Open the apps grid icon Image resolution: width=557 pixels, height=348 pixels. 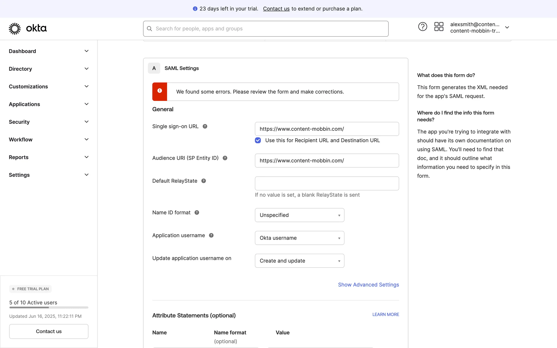pyautogui.click(x=439, y=27)
